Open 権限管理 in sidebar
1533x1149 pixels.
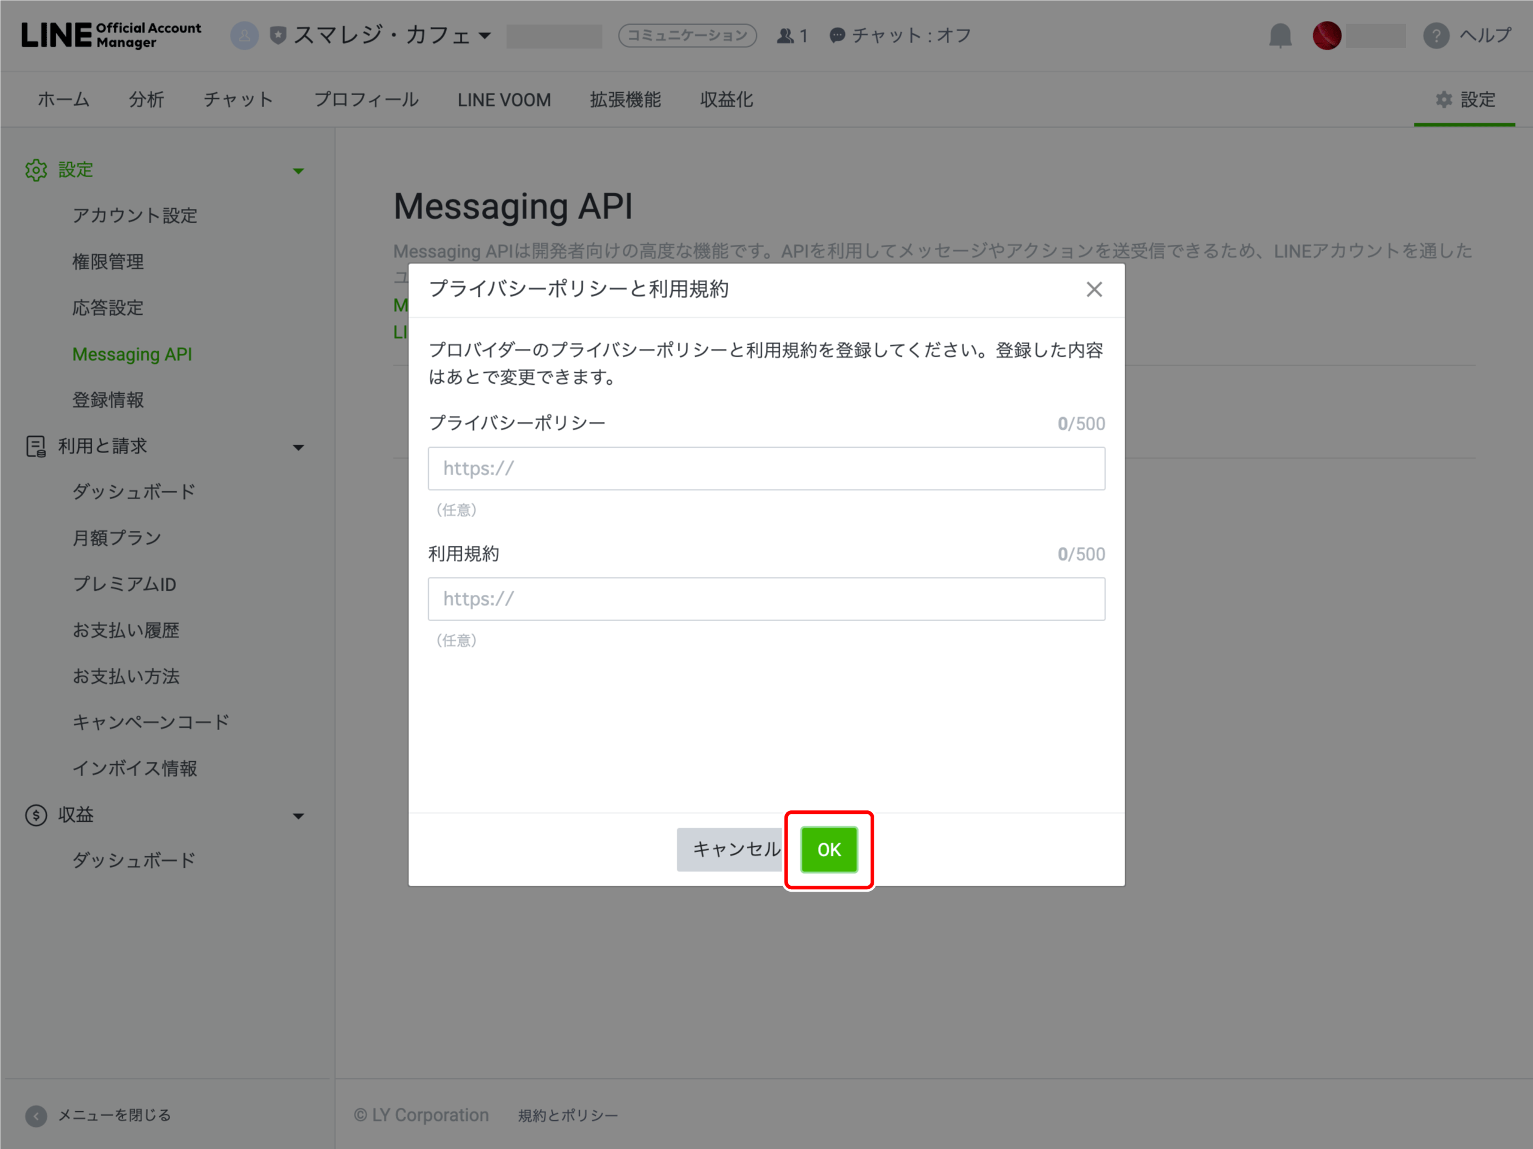pos(108,262)
